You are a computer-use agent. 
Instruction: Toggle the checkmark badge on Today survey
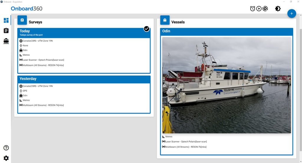point(147,28)
